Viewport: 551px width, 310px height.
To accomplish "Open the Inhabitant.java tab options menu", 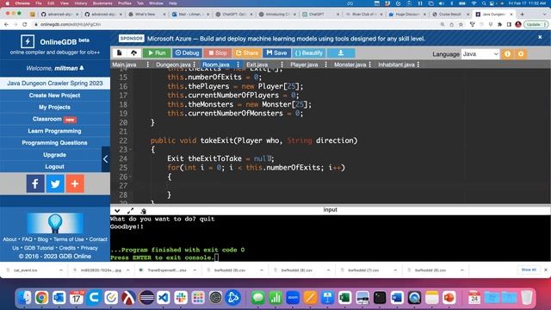I will (418, 65).
